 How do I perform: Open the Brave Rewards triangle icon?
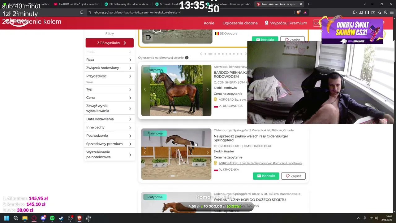point(305,12)
